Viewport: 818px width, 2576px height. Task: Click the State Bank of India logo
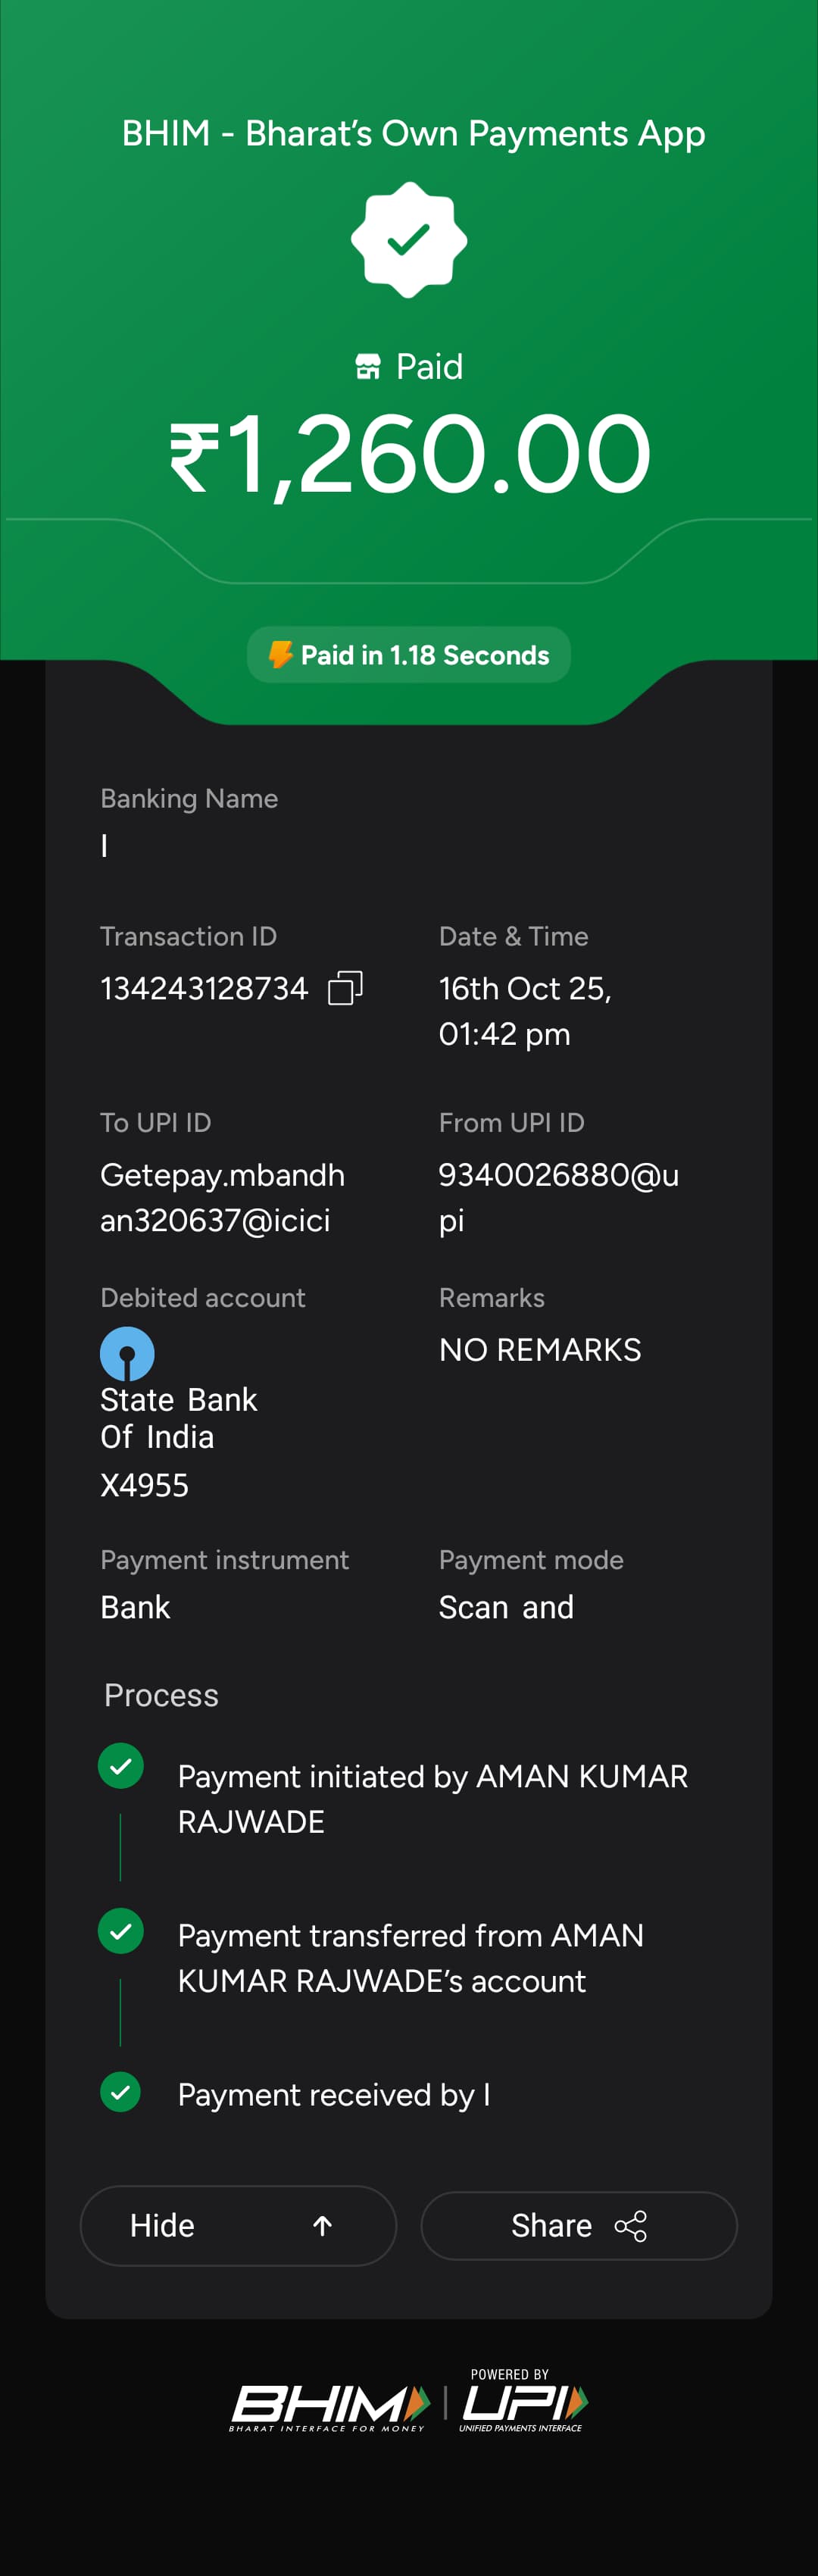coord(127,1353)
